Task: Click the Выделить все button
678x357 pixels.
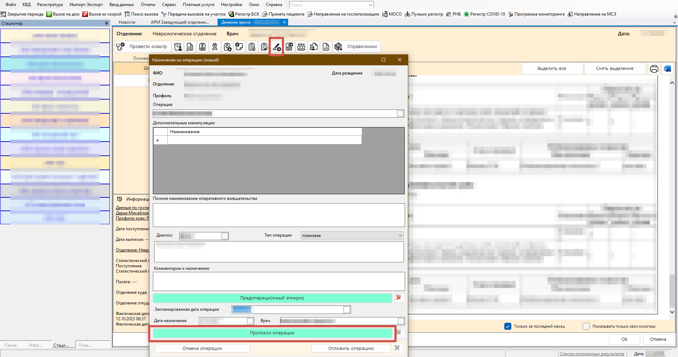Action: (x=552, y=69)
